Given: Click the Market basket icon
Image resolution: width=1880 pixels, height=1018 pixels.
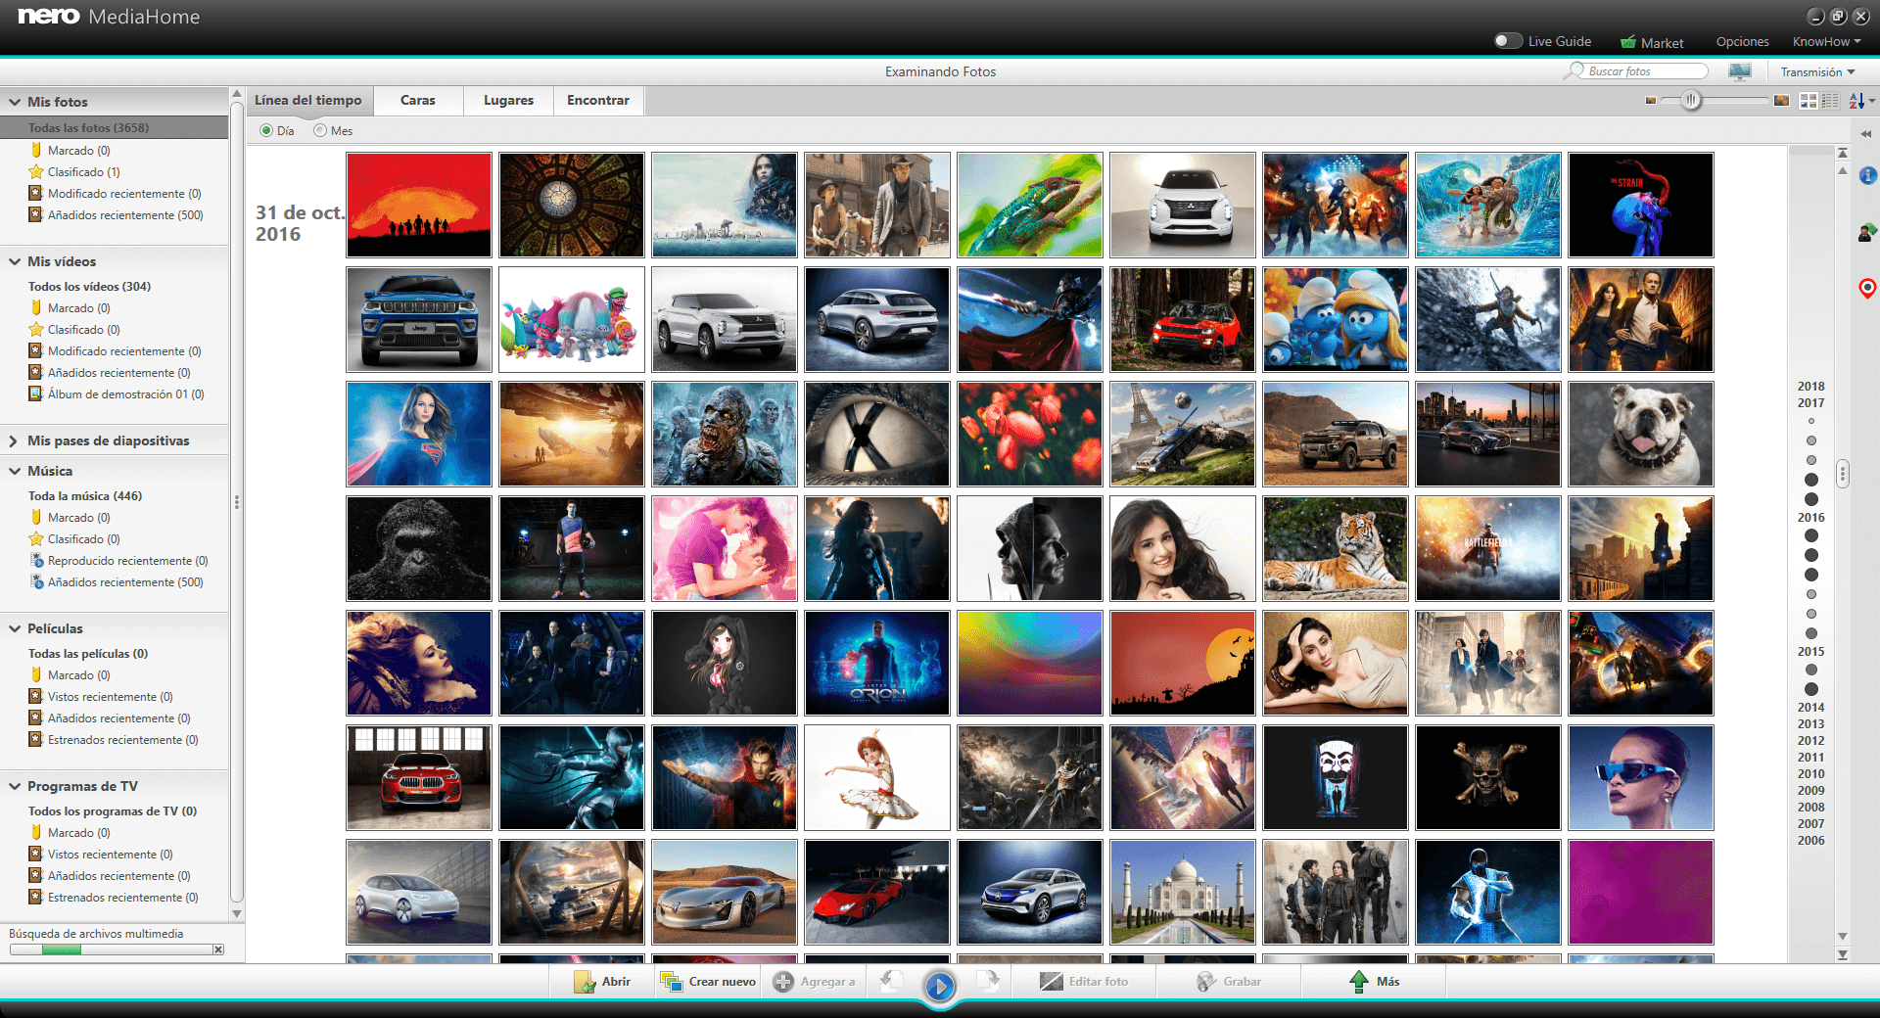Looking at the screenshot, I should (1628, 42).
